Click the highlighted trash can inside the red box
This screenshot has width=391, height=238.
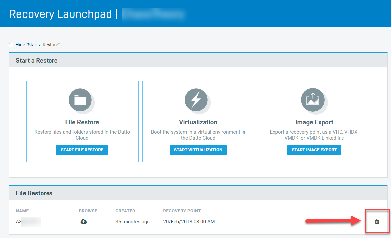377,221
